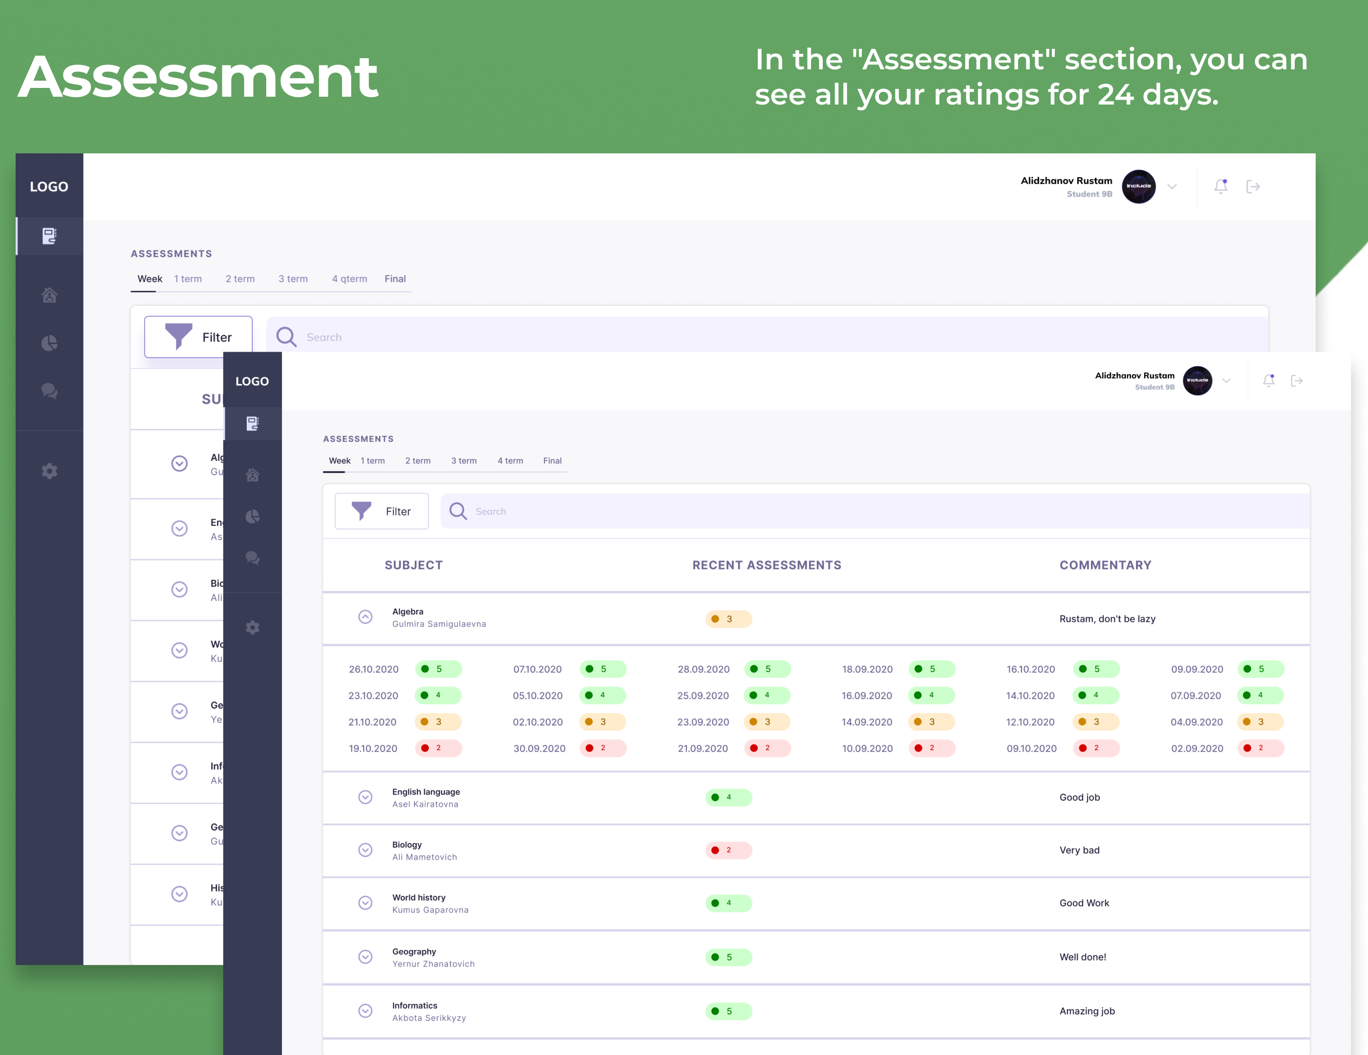1368x1055 pixels.
Task: Click the 'Very bad' commentary
Action: (1079, 850)
